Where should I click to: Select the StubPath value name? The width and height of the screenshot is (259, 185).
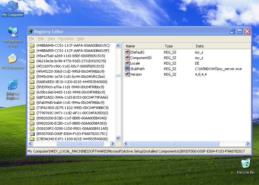(x=137, y=69)
